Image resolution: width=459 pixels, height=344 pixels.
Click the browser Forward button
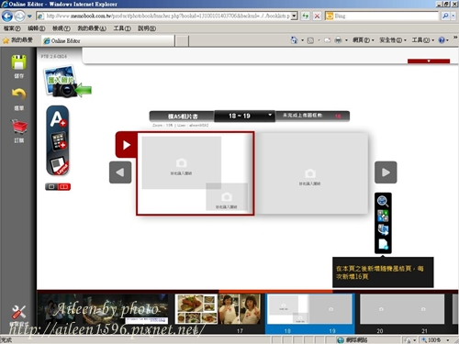(x=19, y=16)
